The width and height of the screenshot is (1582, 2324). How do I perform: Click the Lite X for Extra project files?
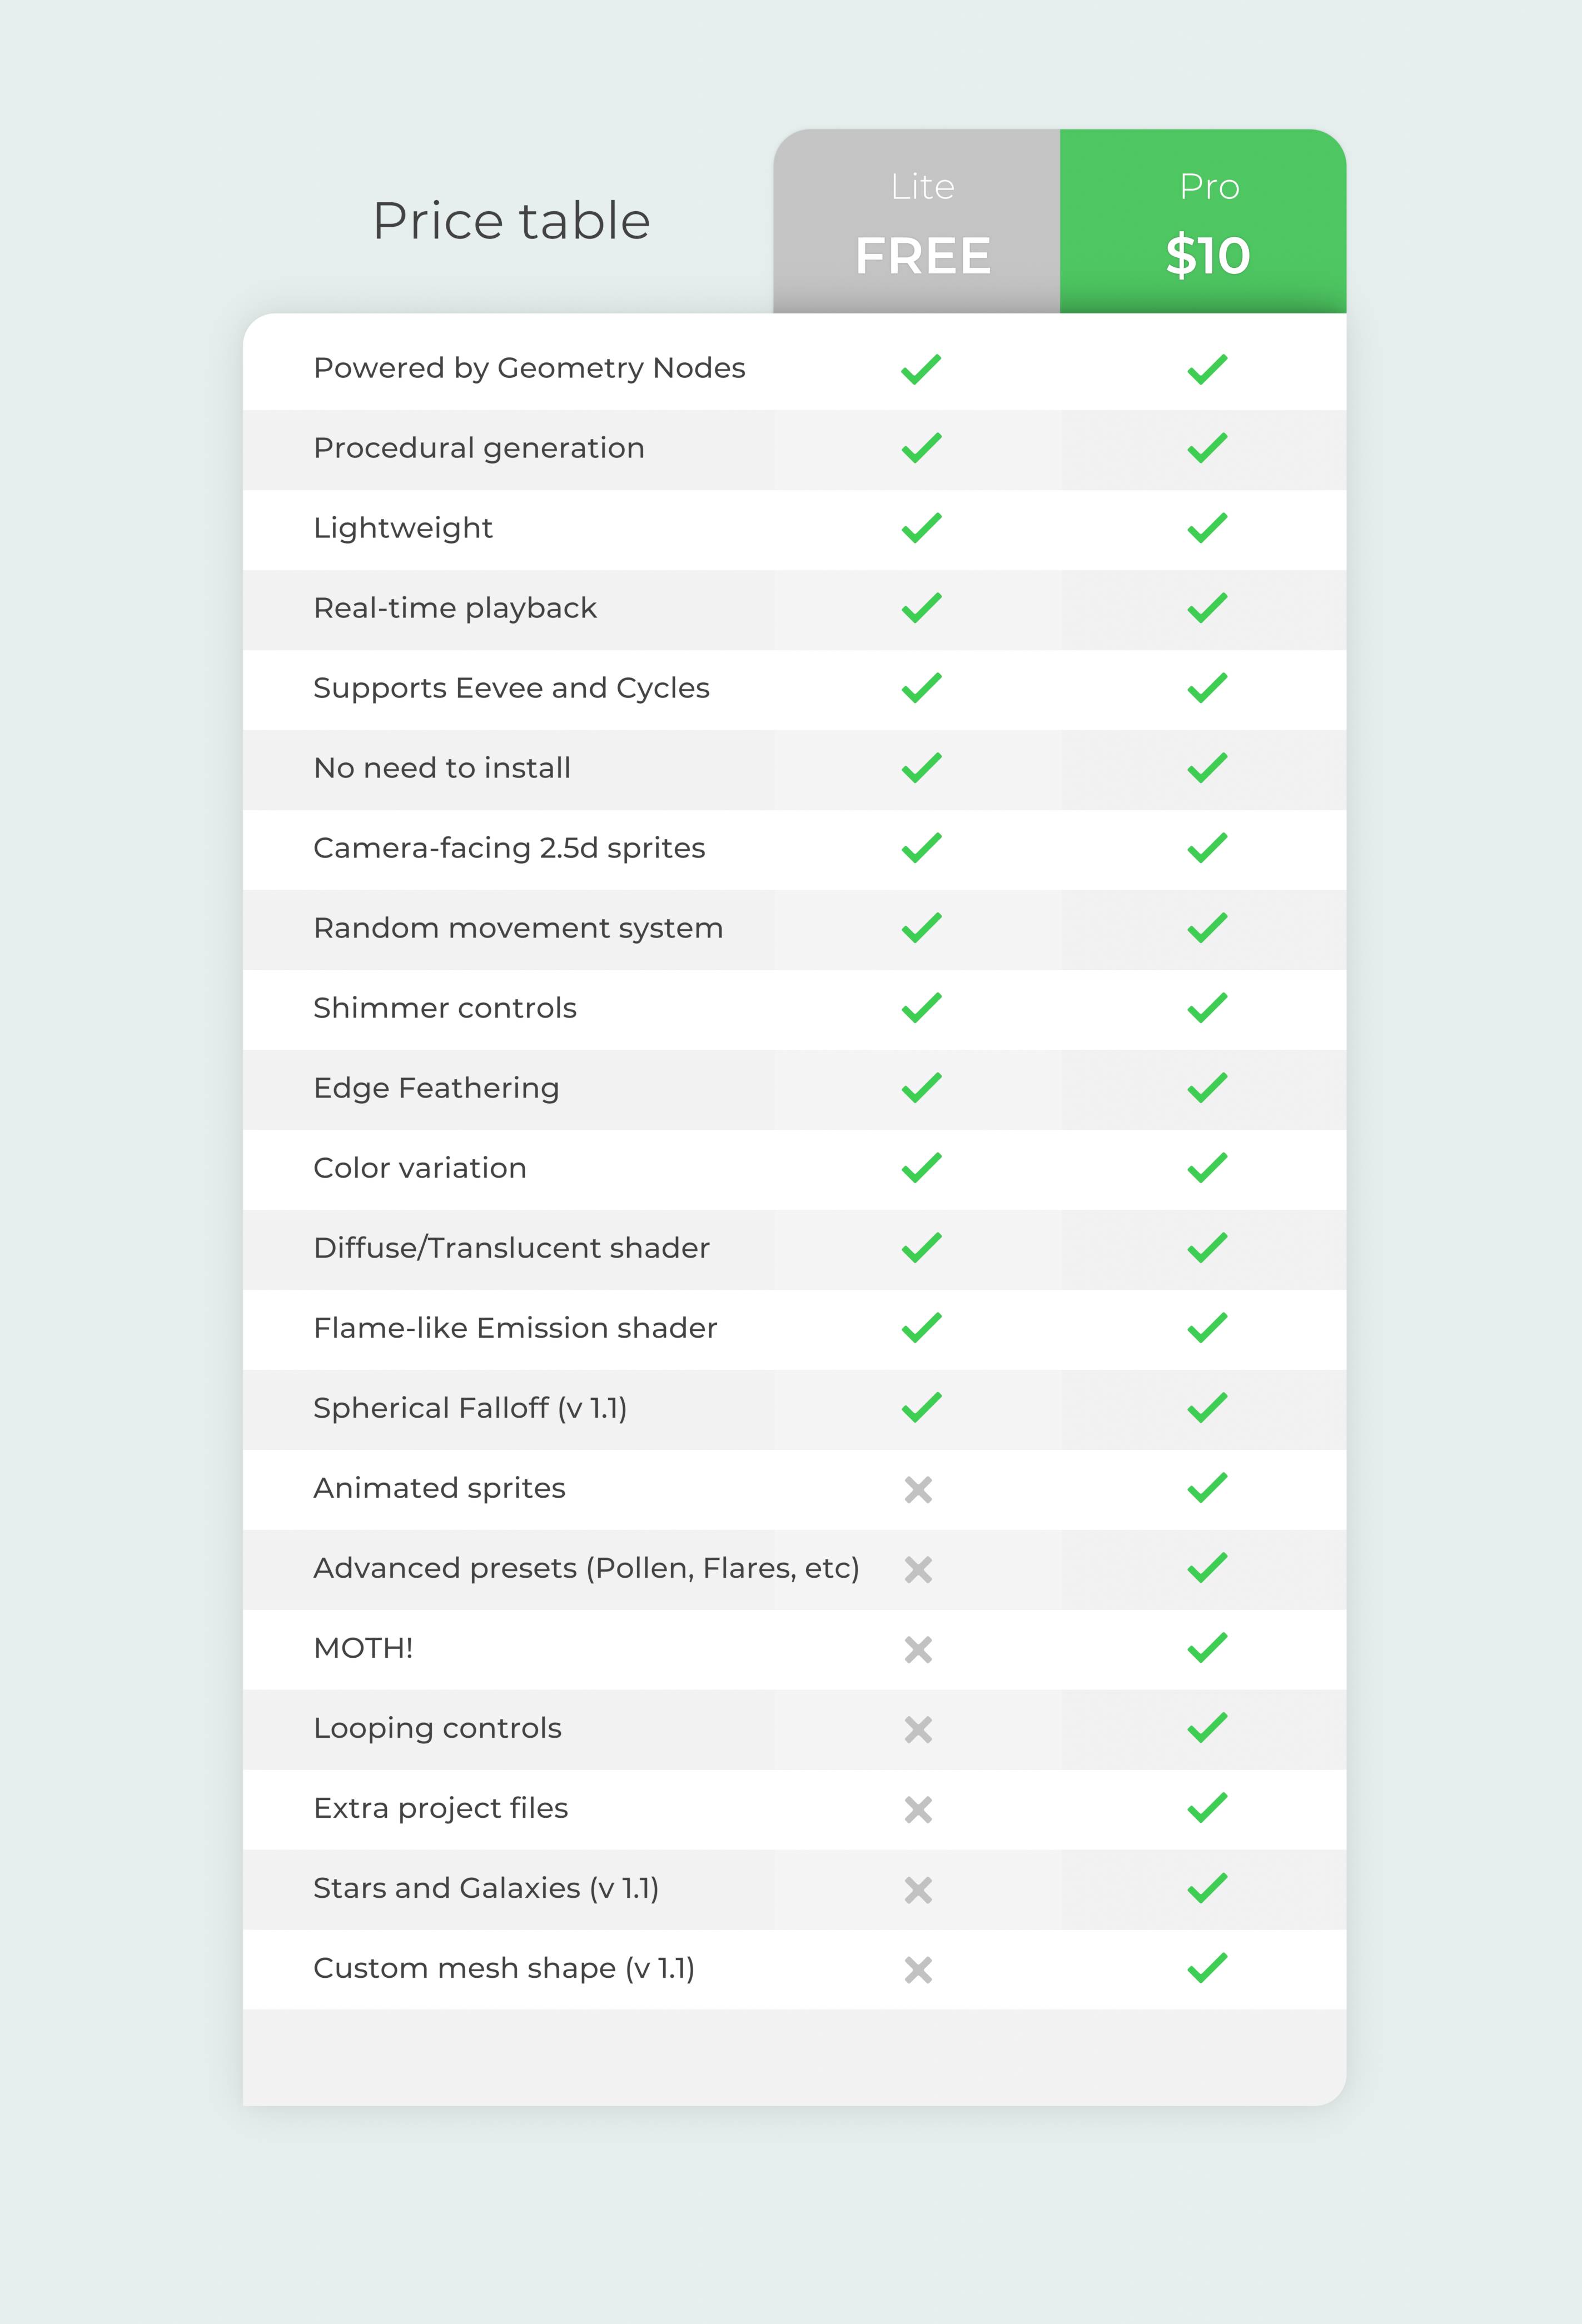click(x=918, y=1810)
